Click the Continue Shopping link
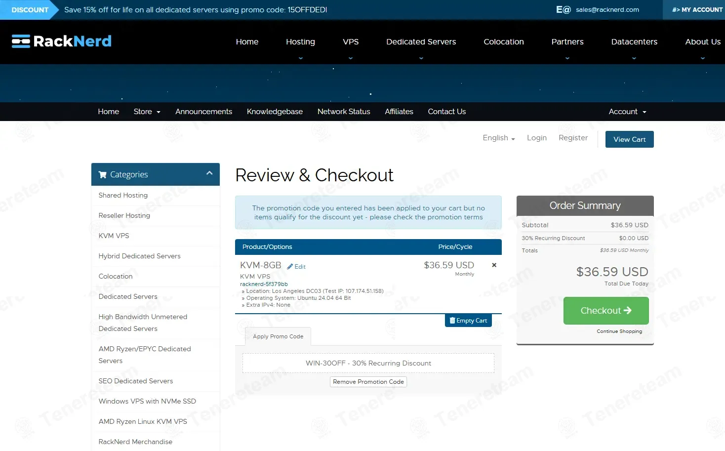Viewport: 725px width, 451px height. point(619,331)
